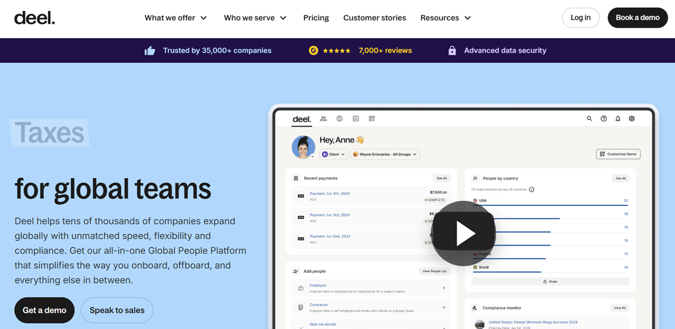Click info icon next to team members count
This screenshot has width=675, height=329.
531,189
